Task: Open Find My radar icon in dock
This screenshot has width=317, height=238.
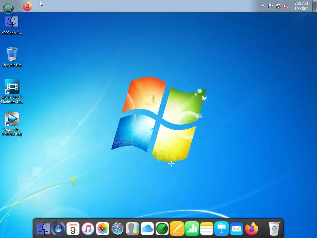Action: [x=162, y=229]
